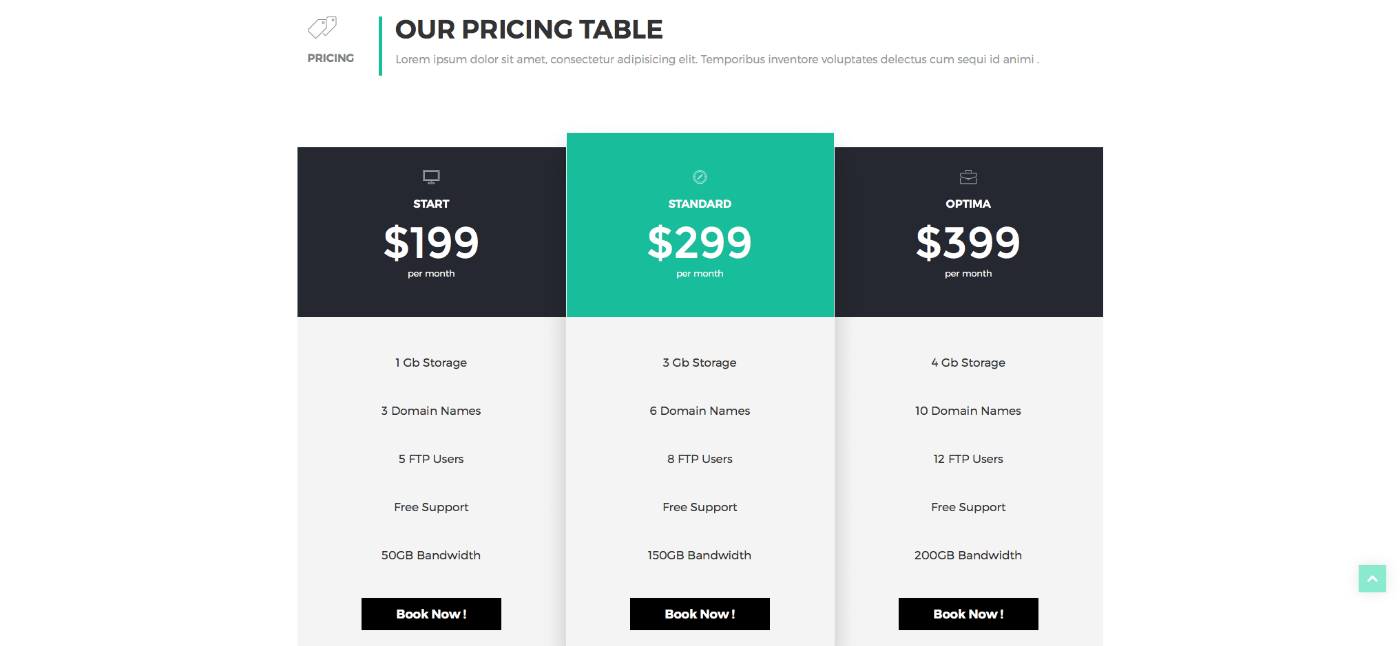Select the $399 price text
This screenshot has width=1400, height=646.
click(x=968, y=242)
